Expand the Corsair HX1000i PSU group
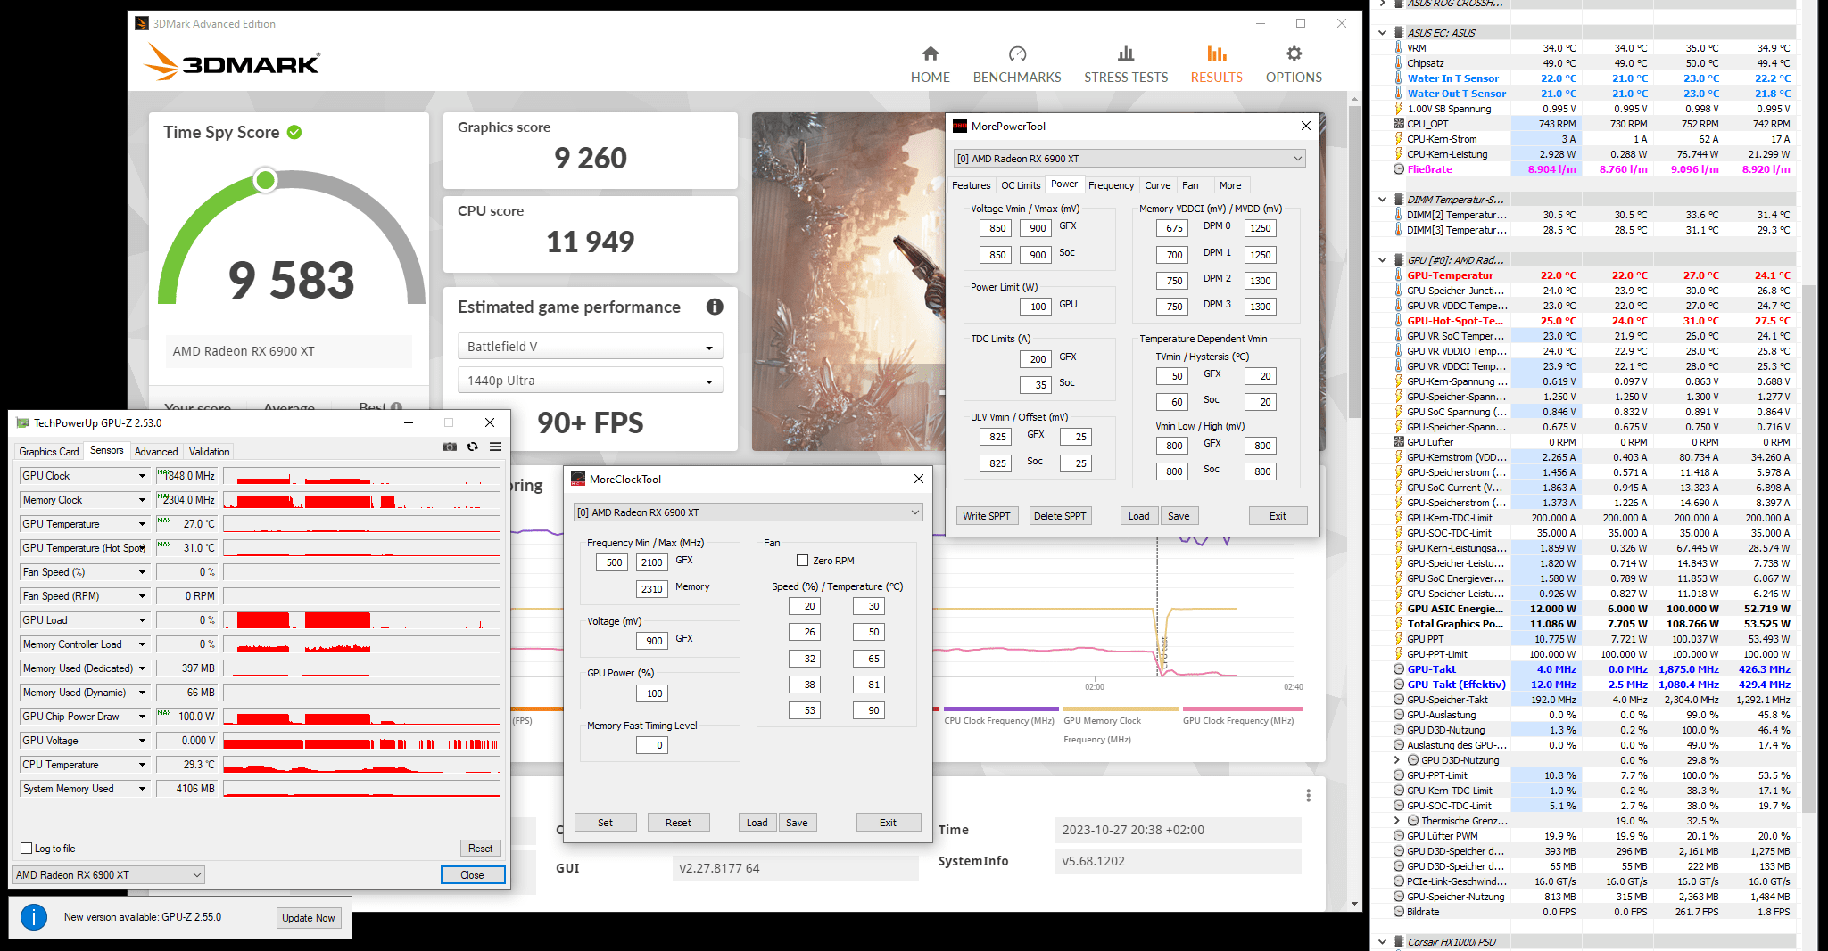The image size is (1828, 951). (x=1383, y=942)
